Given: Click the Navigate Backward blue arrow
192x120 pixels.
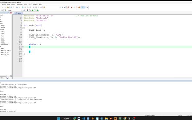Looking at the screenshot, I should (17, 7).
